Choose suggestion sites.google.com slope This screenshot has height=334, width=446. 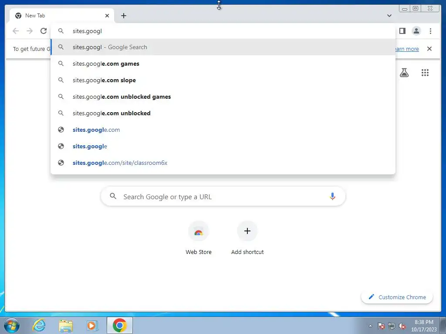[223, 80]
